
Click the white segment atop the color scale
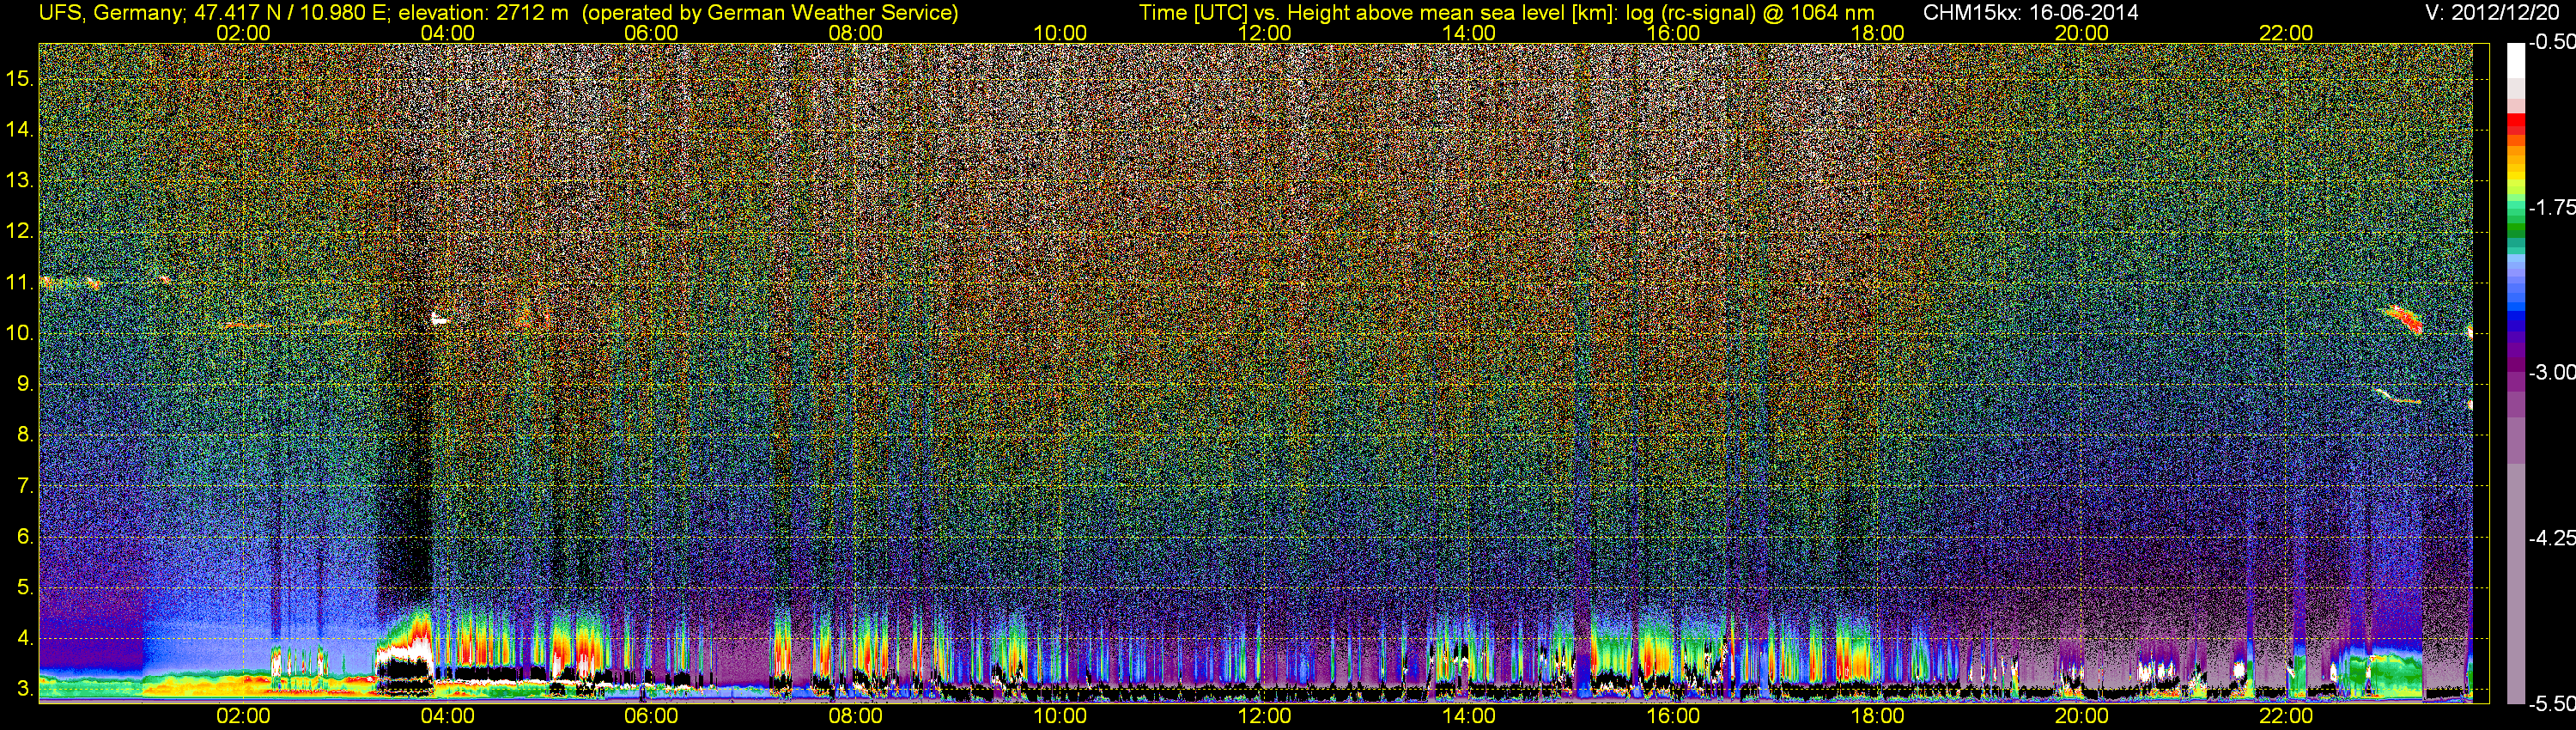[x=2515, y=60]
